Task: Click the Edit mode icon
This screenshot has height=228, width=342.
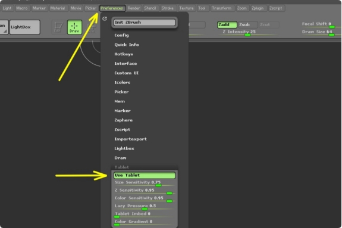Action: [58, 27]
